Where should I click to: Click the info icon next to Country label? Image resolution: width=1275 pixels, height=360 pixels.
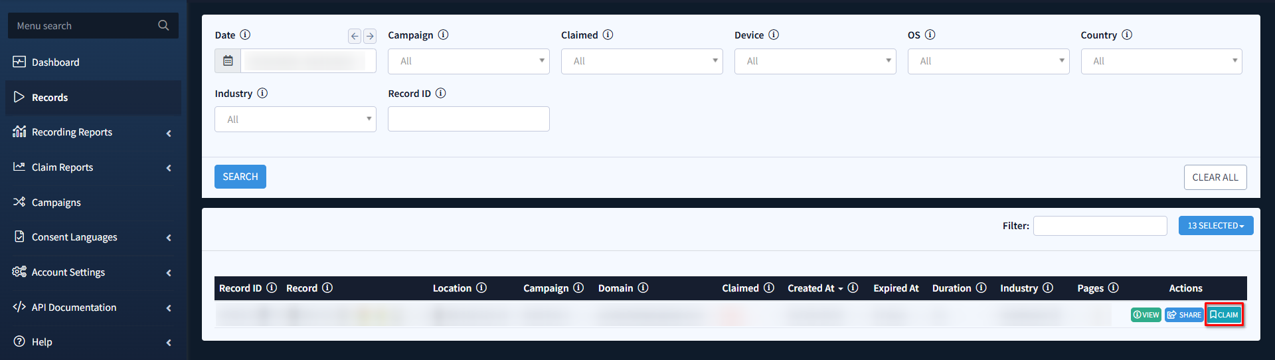[1127, 35]
